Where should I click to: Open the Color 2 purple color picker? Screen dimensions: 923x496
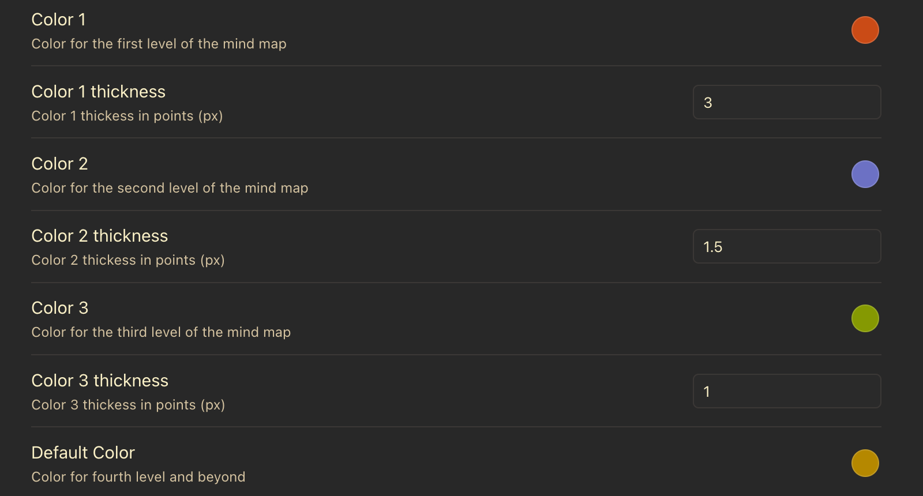pos(865,174)
